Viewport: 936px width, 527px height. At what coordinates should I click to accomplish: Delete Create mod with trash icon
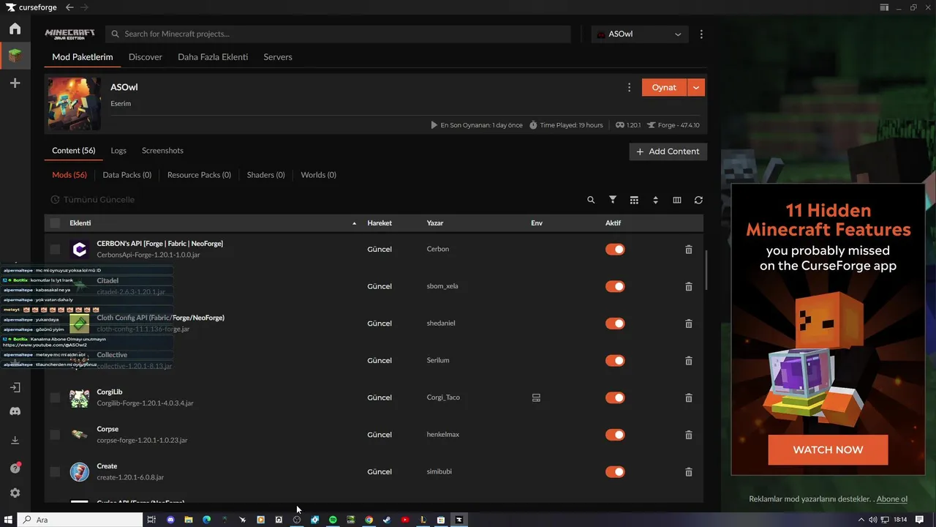688,472
